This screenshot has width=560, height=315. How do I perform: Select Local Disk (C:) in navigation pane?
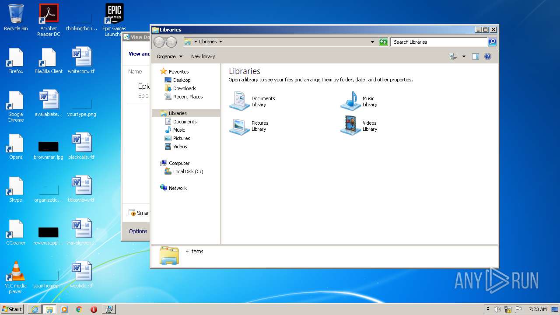[188, 171]
